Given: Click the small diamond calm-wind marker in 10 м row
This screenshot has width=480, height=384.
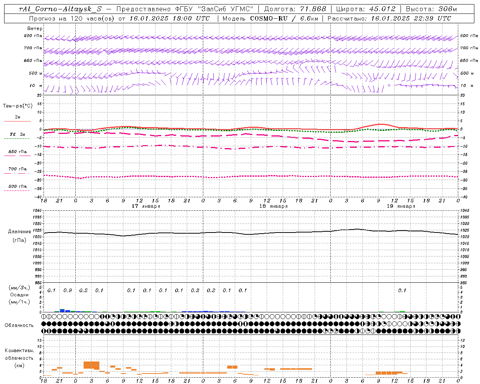Looking at the screenshot, I should (x=389, y=85).
